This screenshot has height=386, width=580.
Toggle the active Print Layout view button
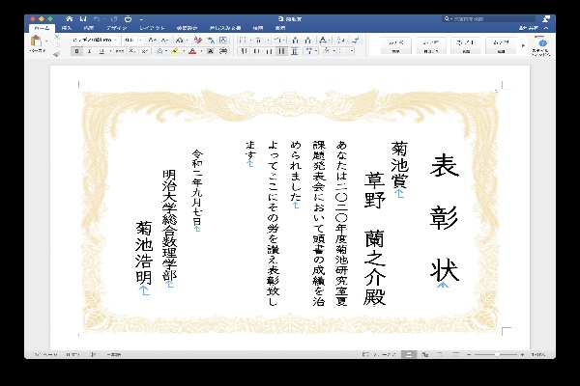coord(409,354)
